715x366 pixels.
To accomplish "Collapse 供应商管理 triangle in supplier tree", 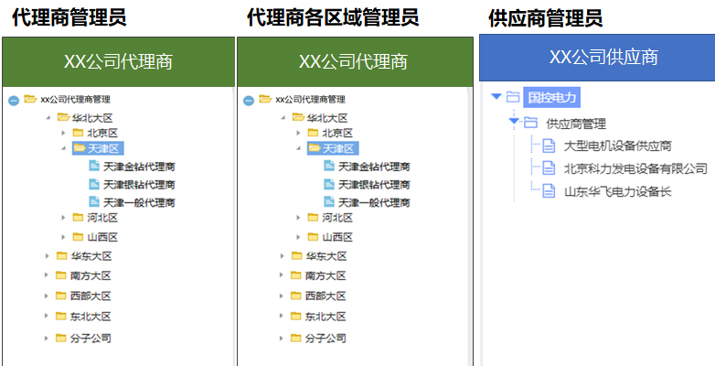I will point(515,122).
